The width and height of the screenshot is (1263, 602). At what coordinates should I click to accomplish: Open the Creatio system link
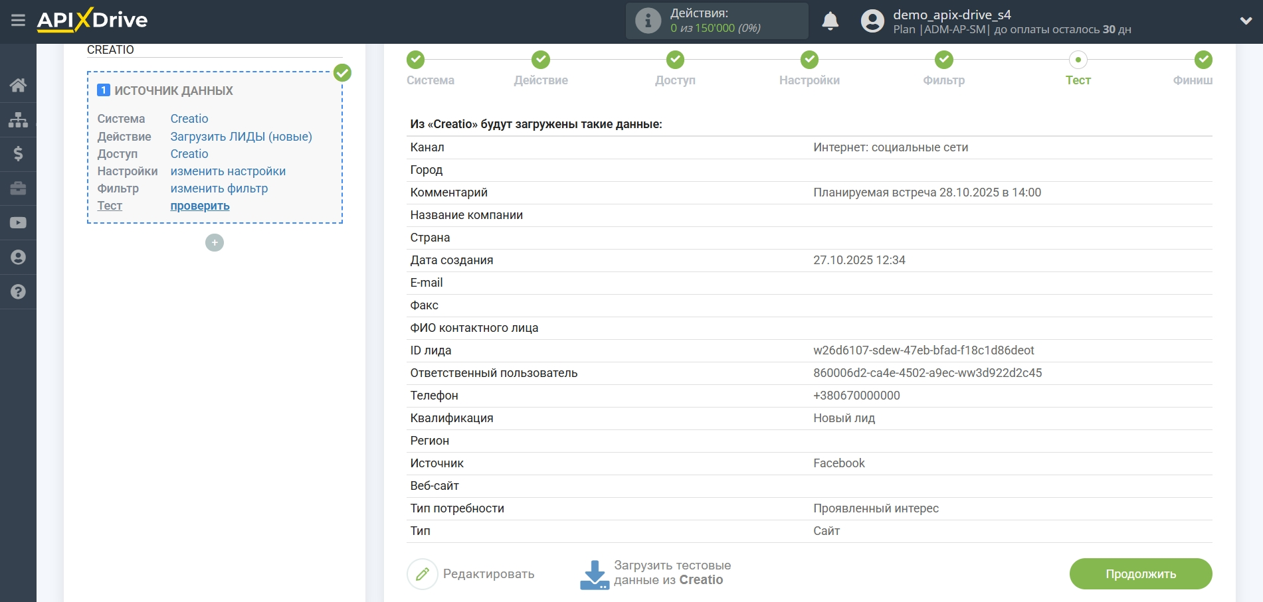click(x=189, y=119)
